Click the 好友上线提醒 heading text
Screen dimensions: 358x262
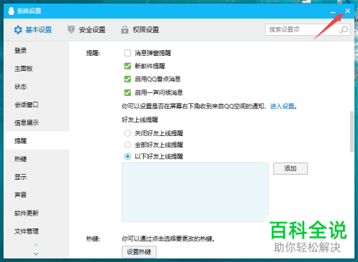pyautogui.click(x=140, y=120)
